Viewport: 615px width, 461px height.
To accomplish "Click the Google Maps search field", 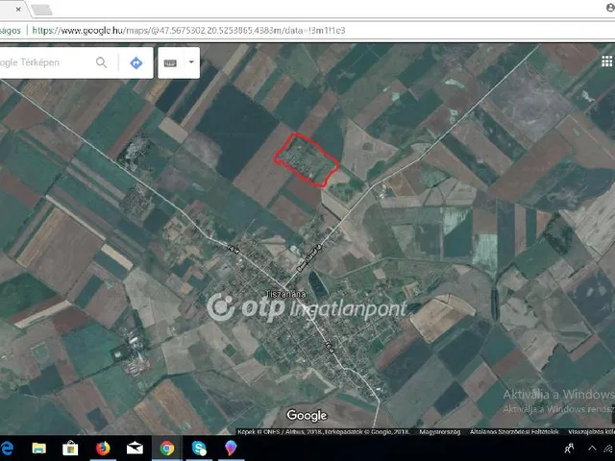I will (x=43, y=63).
